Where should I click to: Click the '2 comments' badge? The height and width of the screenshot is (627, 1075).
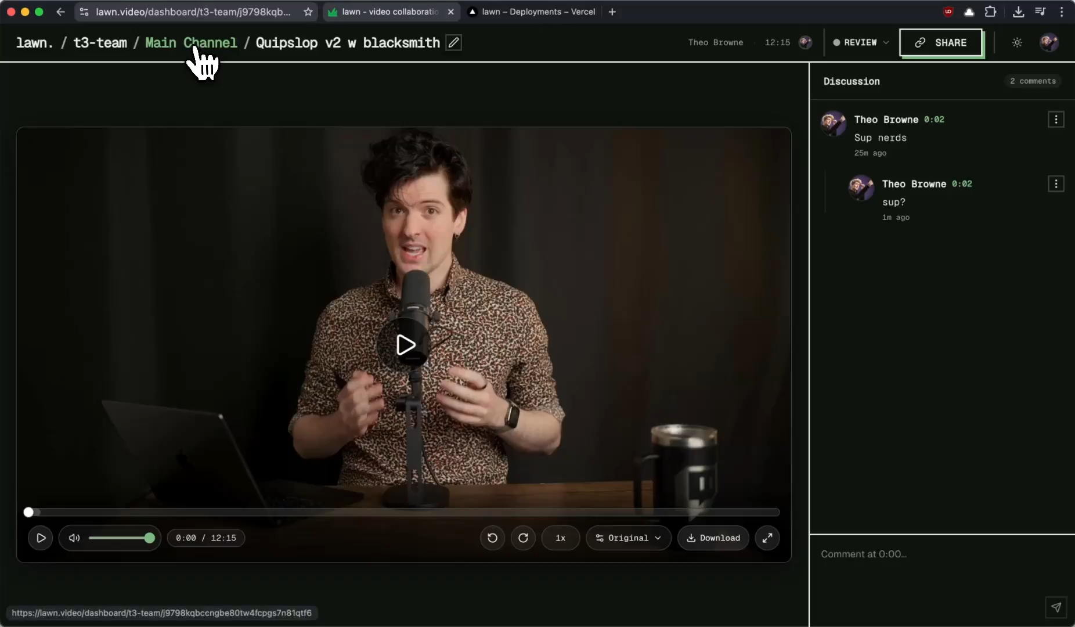pyautogui.click(x=1033, y=81)
